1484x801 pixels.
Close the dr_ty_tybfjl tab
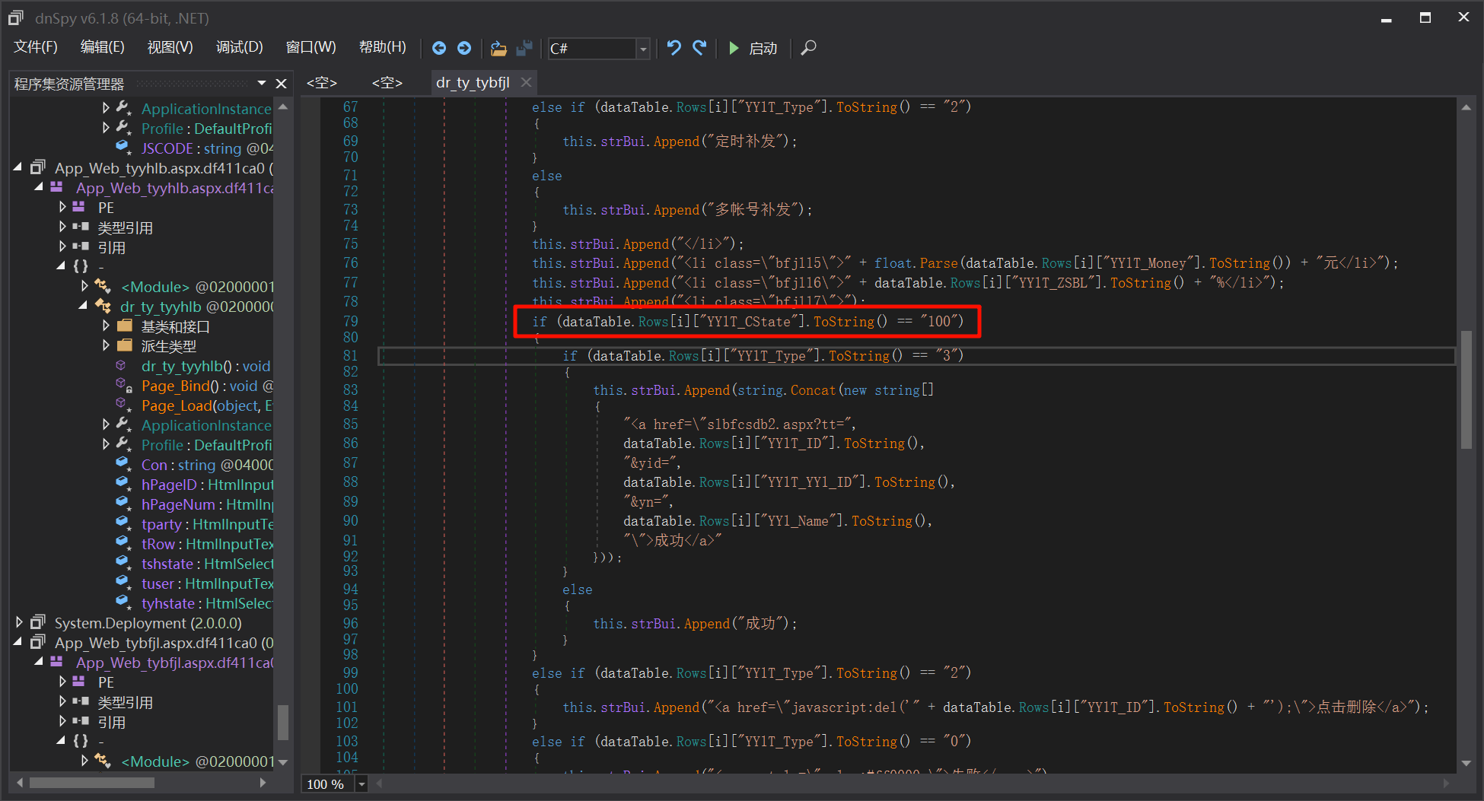[526, 82]
